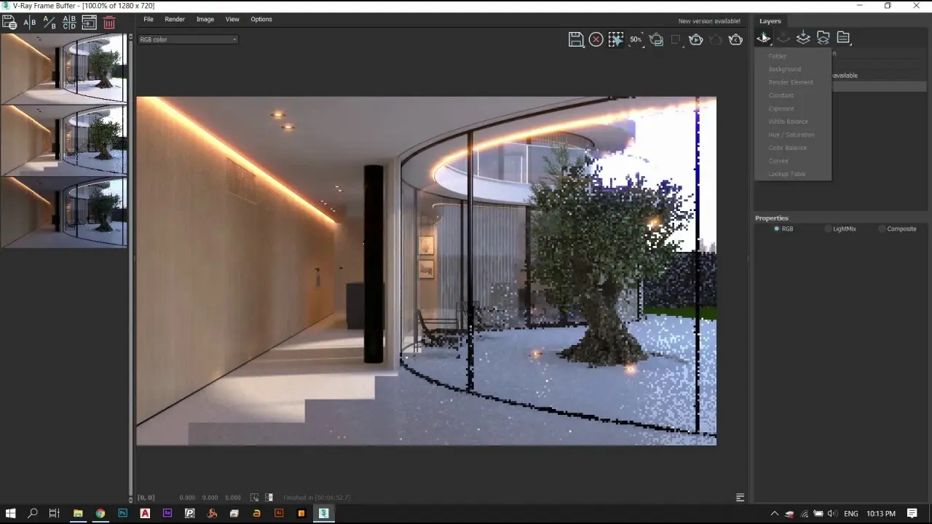Image resolution: width=932 pixels, height=524 pixels.
Task: Click the greyed-out delete layer icon
Action: [783, 37]
